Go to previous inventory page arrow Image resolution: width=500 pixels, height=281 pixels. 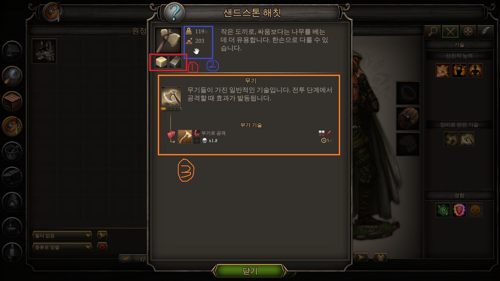[126, 259]
